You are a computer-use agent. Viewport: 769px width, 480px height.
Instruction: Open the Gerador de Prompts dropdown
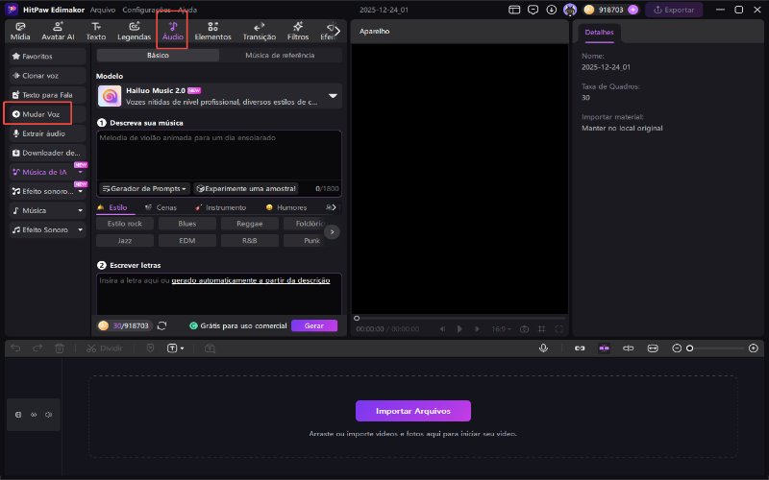(x=143, y=189)
